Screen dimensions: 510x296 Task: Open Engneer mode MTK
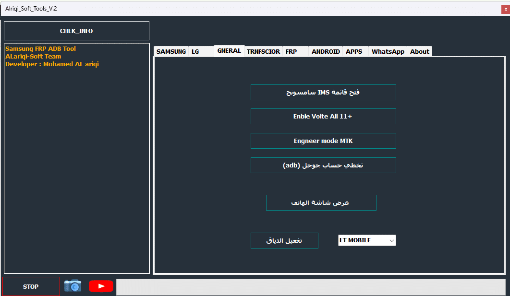point(323,141)
